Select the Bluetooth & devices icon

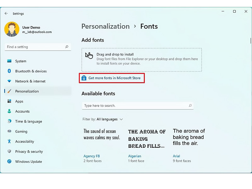pos(9,71)
